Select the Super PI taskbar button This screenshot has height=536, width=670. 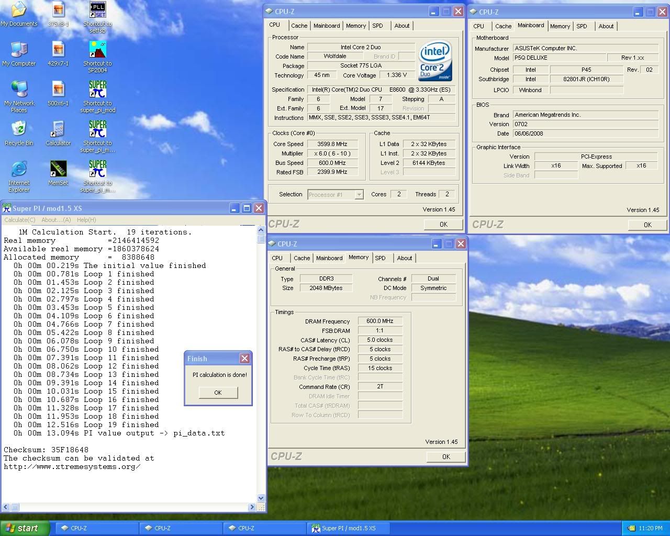pyautogui.click(x=349, y=528)
